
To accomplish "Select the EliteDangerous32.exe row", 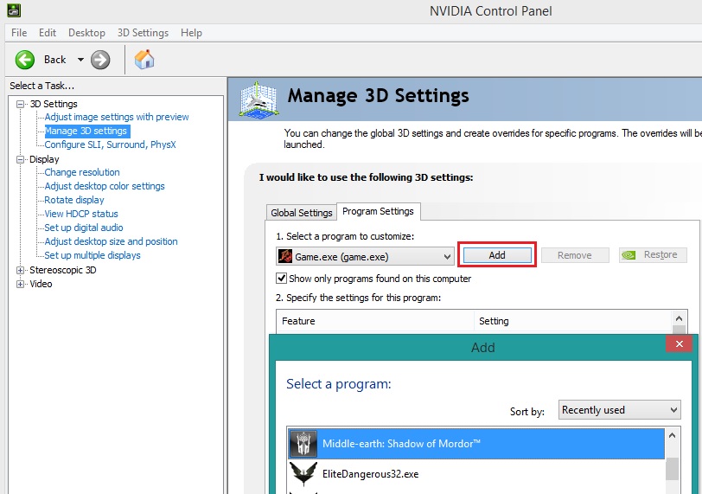I will (x=476, y=474).
